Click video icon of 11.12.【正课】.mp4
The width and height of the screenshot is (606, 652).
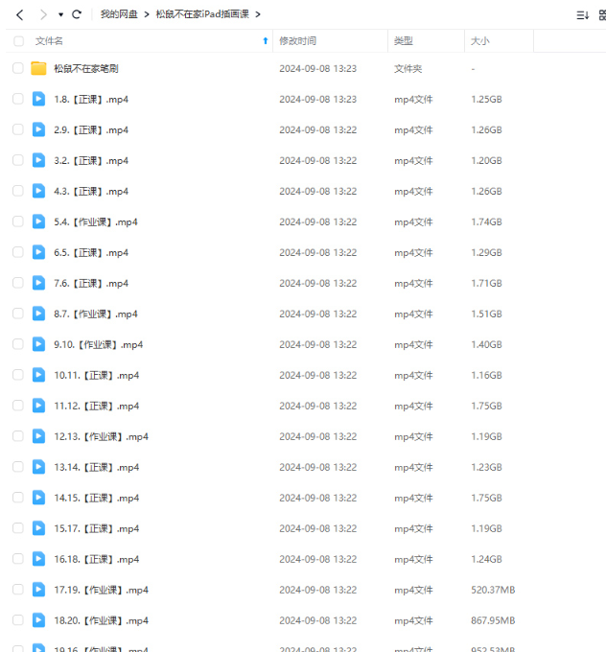(x=38, y=406)
